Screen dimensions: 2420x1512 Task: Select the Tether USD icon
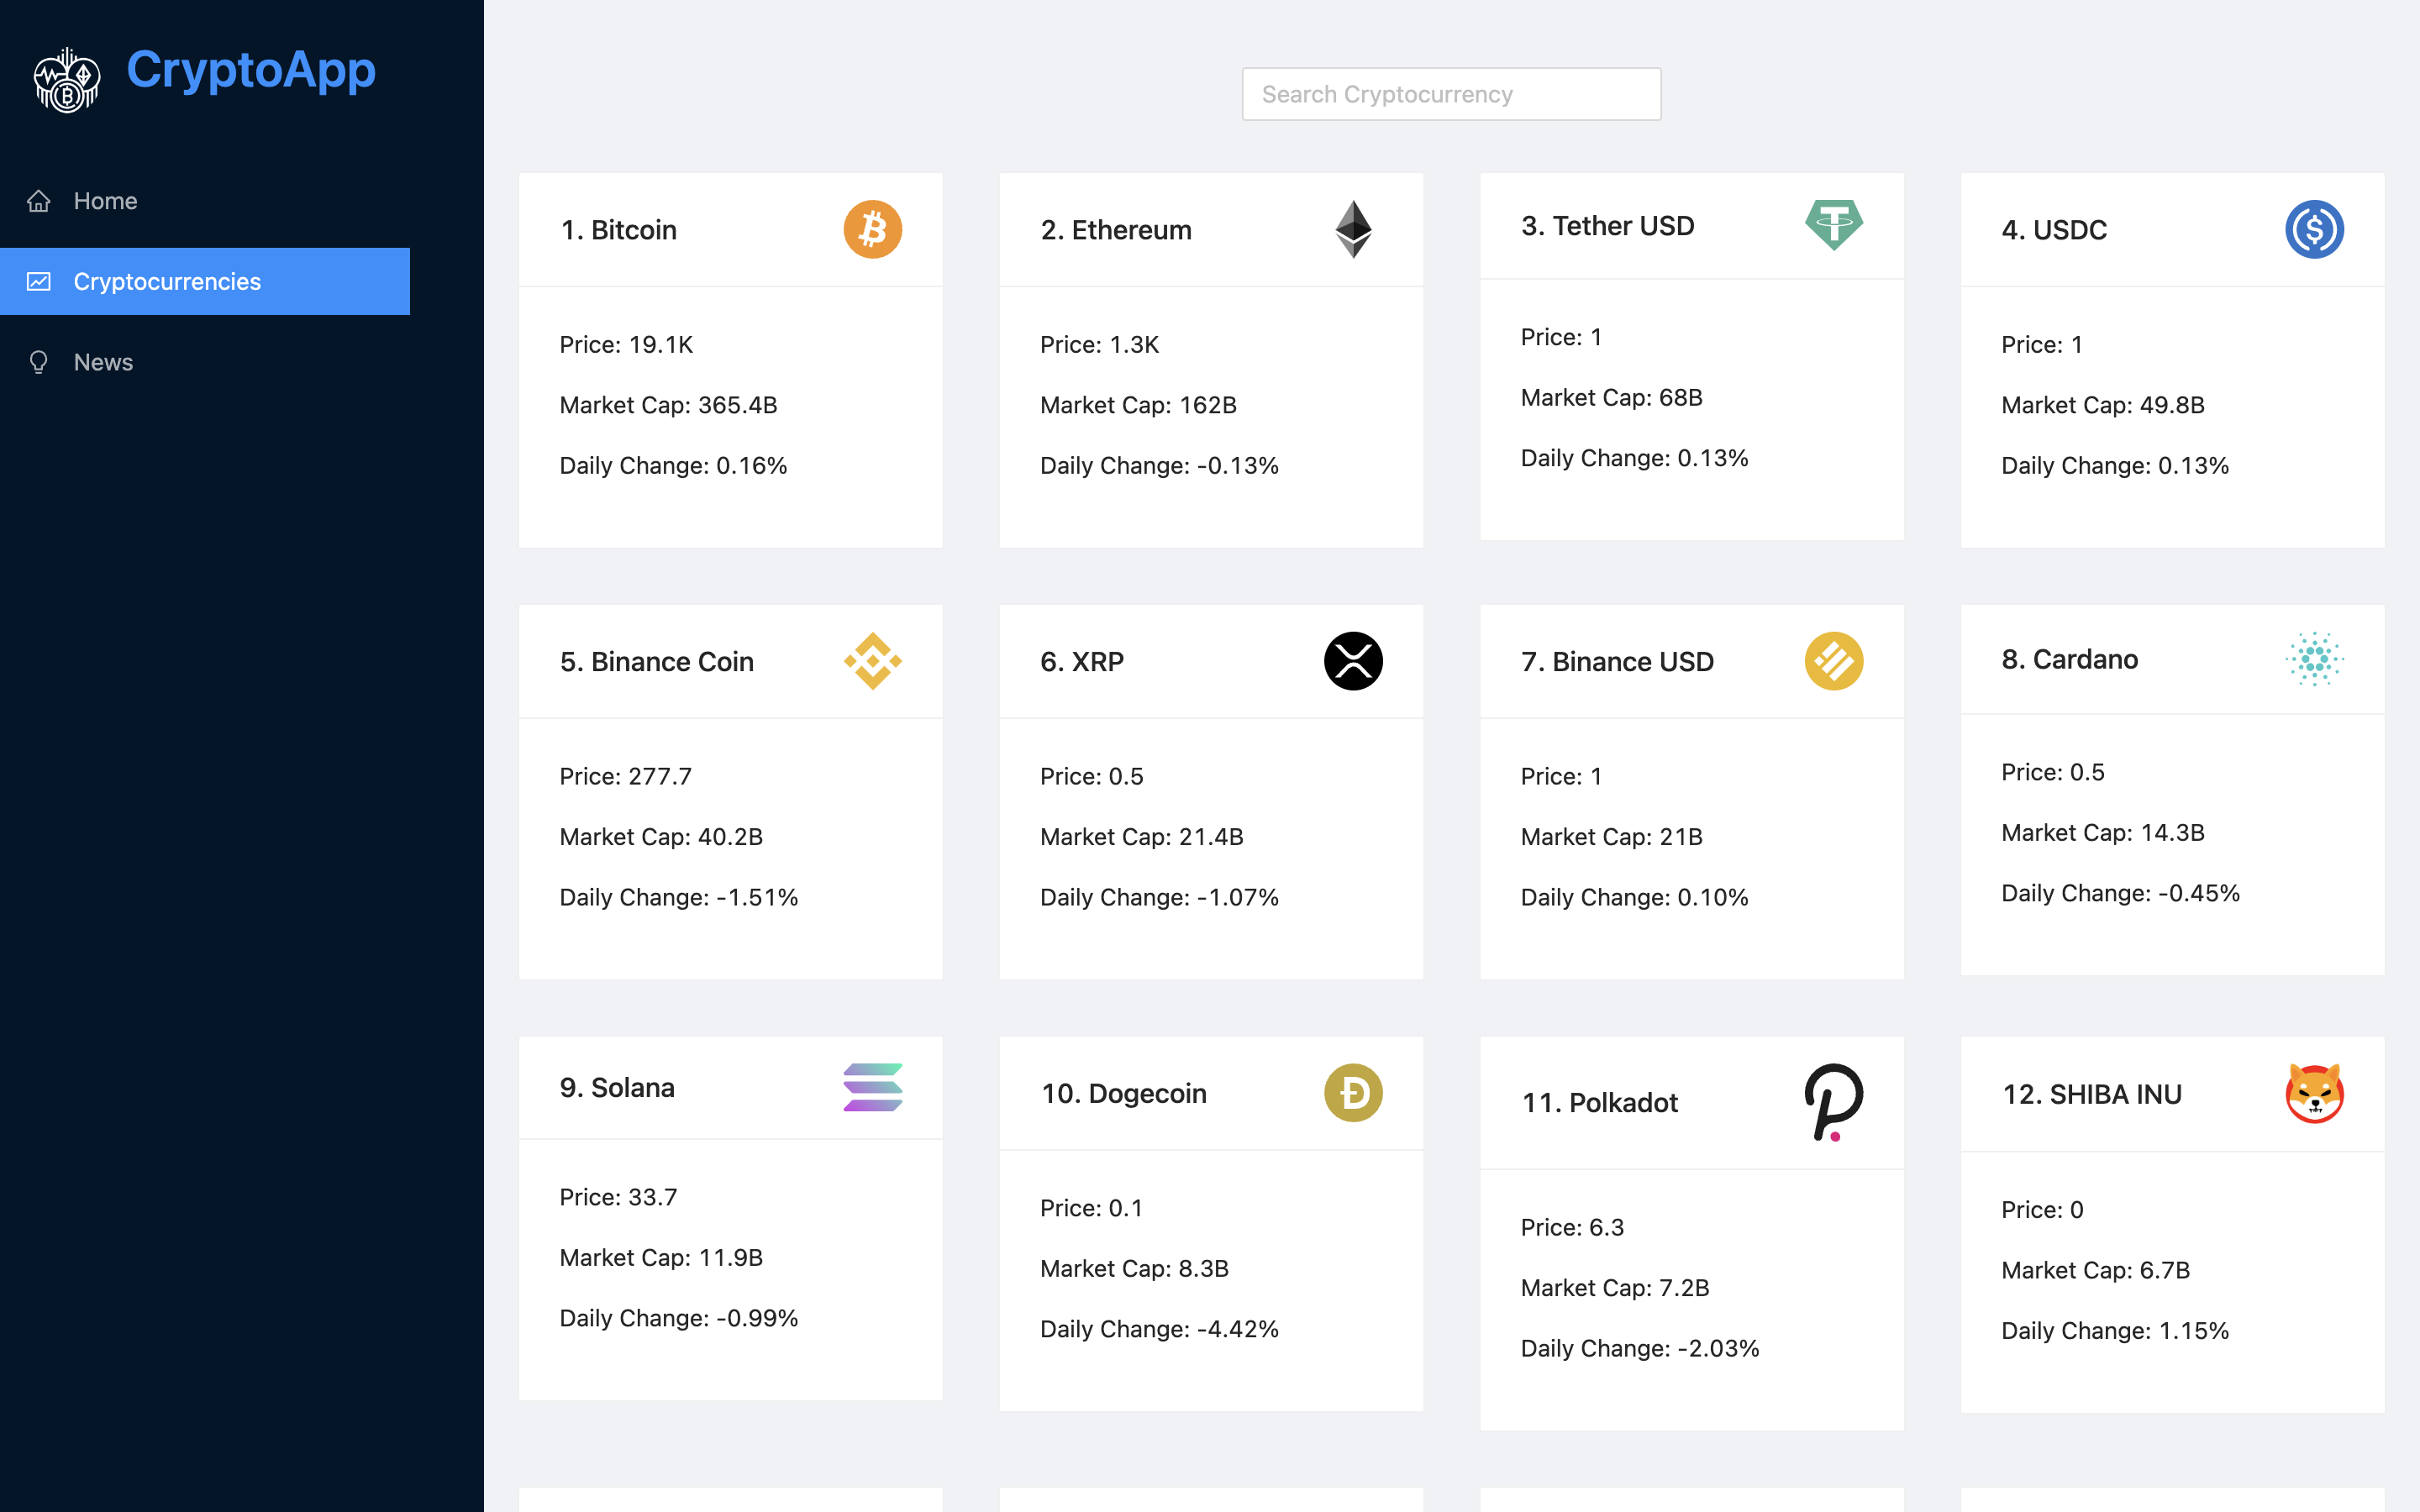(x=1835, y=226)
